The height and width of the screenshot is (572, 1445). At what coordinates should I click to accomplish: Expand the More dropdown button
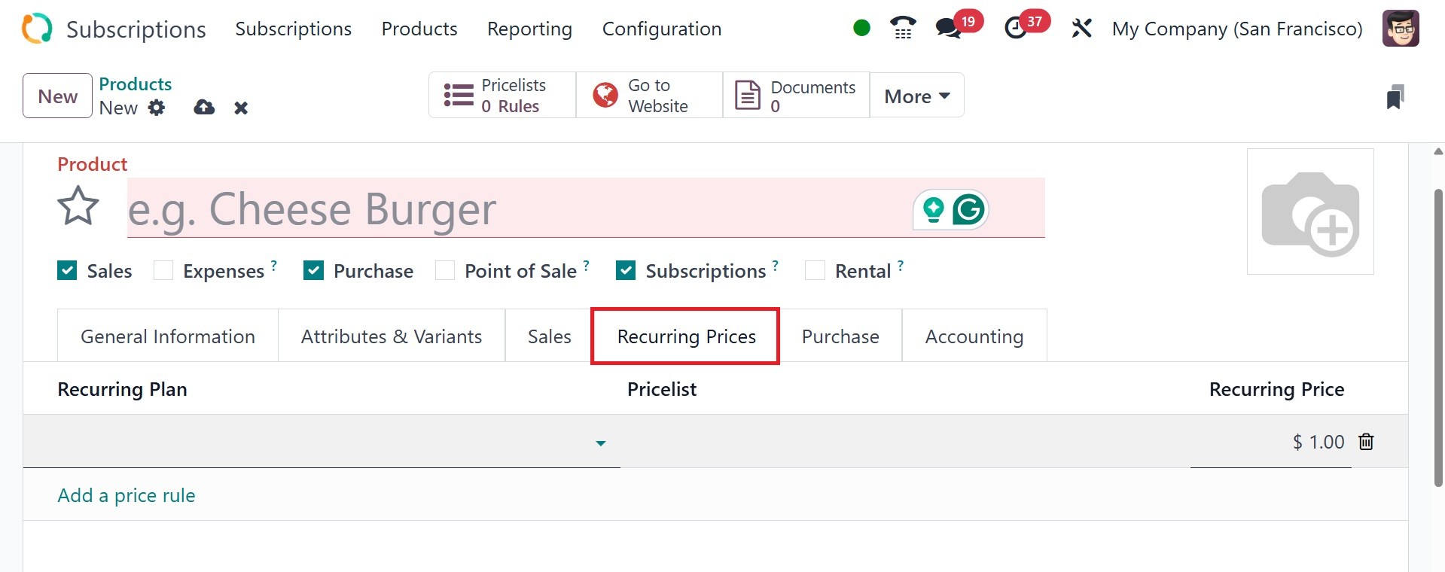(916, 96)
